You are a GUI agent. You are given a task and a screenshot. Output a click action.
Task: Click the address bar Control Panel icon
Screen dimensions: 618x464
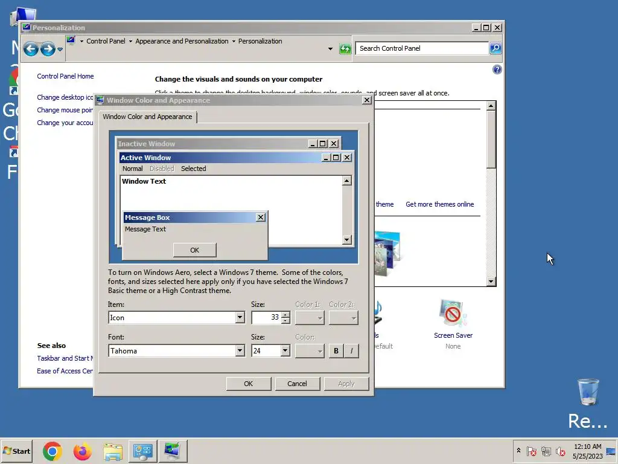[x=71, y=40]
